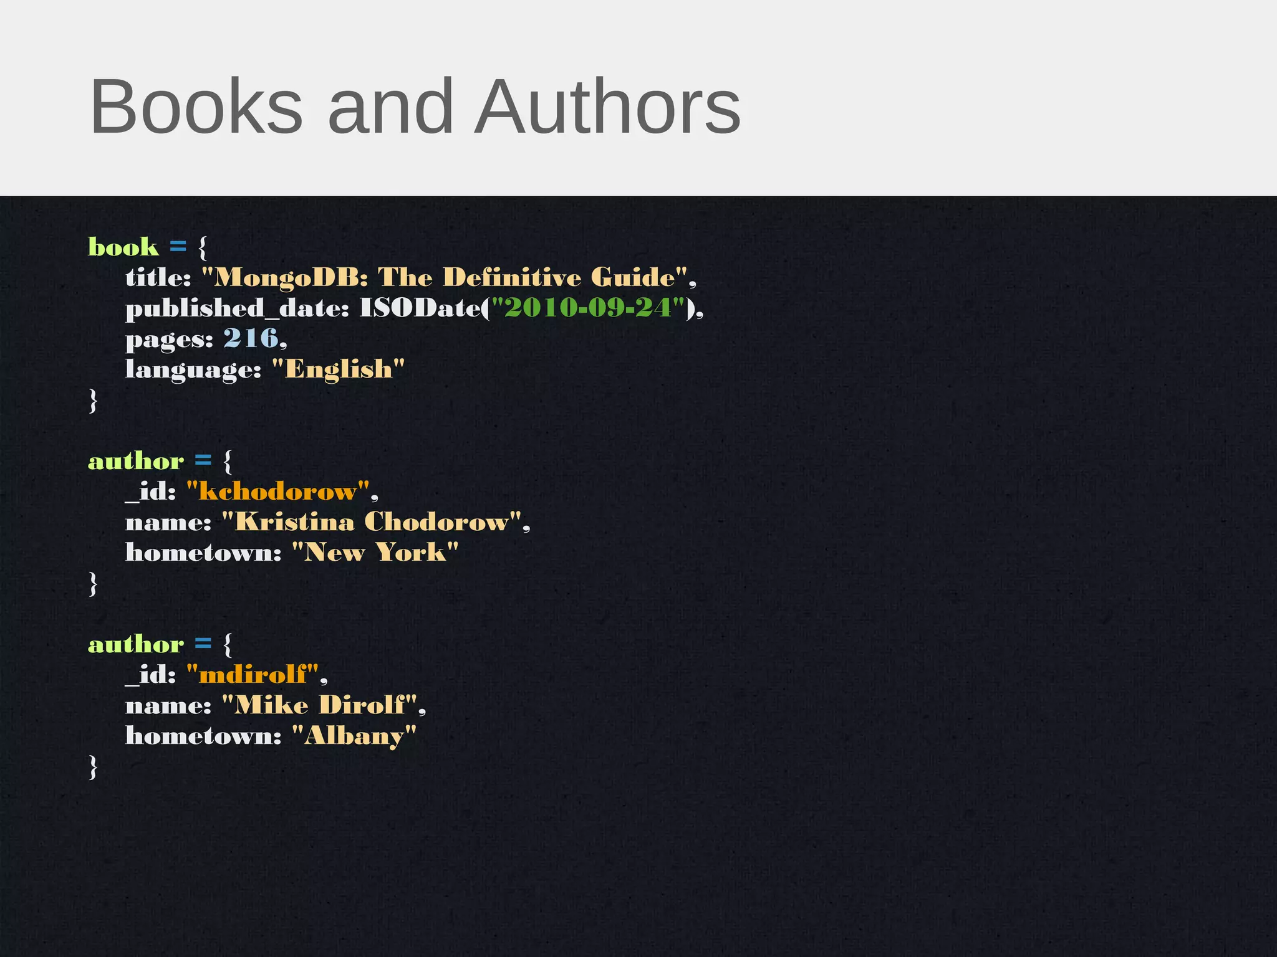
Task: Click the final closing brace
Action: (x=94, y=766)
